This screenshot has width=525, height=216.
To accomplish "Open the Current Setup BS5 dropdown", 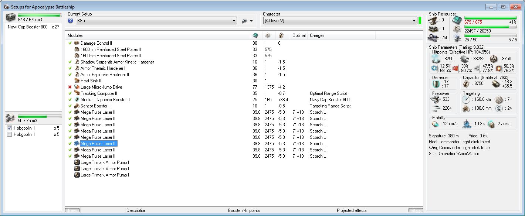I will pos(156,21).
